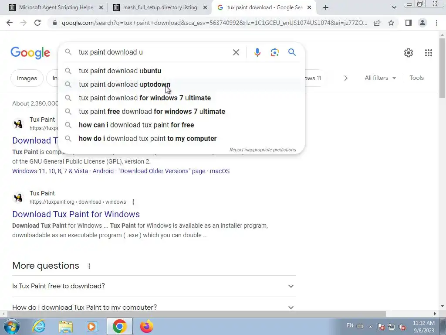The width and height of the screenshot is (446, 335).
Task: Open options for tuxpaint.org windows result
Action: 133,202
